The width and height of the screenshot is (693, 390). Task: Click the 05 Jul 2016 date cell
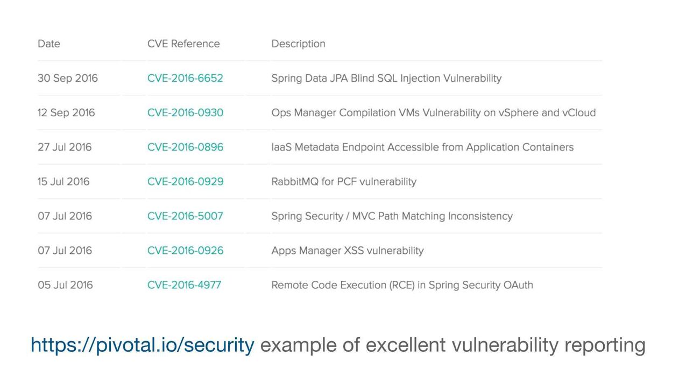pos(65,285)
